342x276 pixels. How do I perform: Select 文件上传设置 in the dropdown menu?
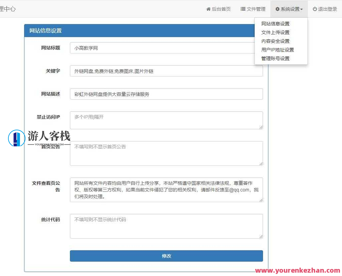pos(275,32)
